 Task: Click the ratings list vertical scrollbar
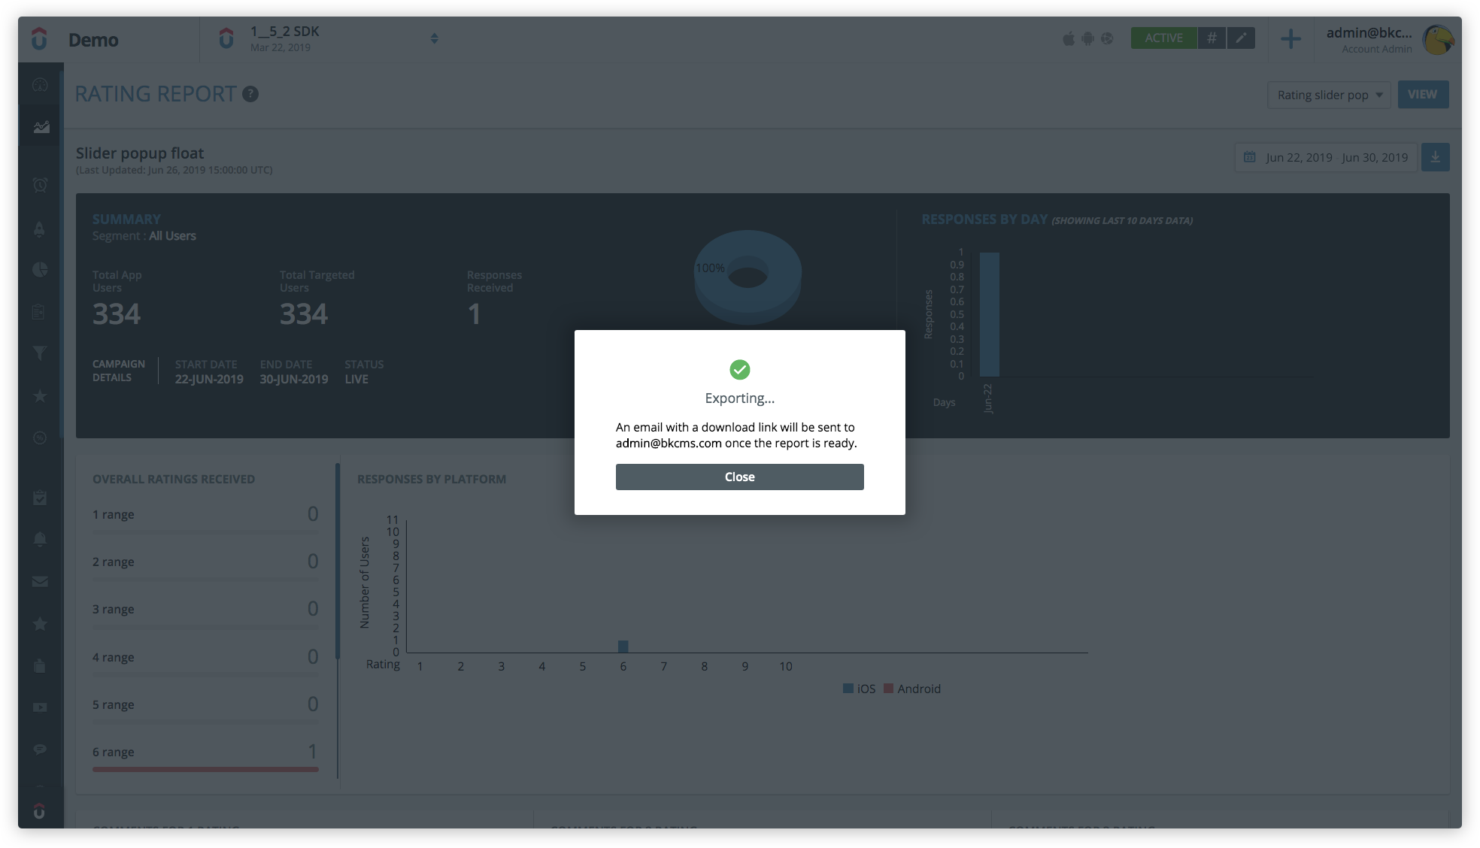(x=338, y=561)
